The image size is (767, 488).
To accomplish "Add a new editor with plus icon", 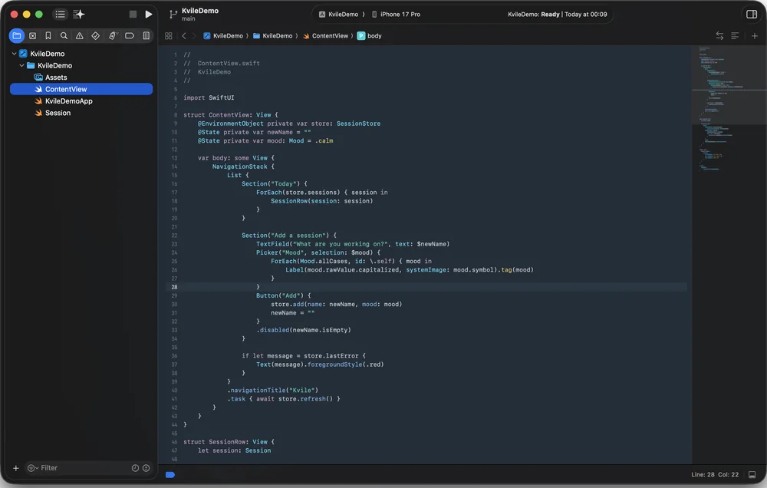I will pos(754,36).
